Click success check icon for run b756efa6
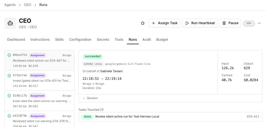266x127 pixels. tap(9, 75)
